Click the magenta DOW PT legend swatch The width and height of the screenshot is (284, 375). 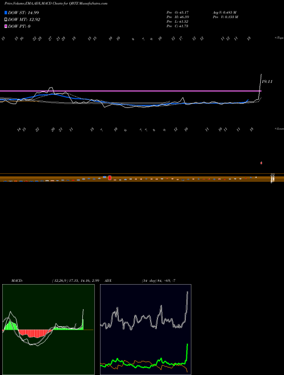(6, 26)
